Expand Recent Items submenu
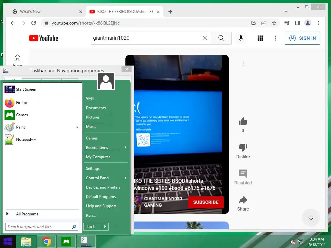 tap(126, 147)
